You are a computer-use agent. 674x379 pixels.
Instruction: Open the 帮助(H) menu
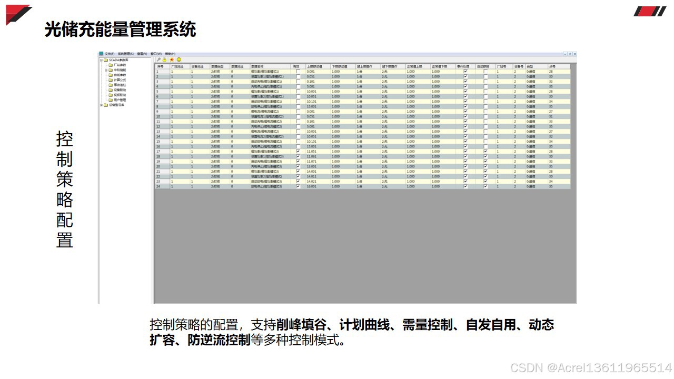coord(170,54)
